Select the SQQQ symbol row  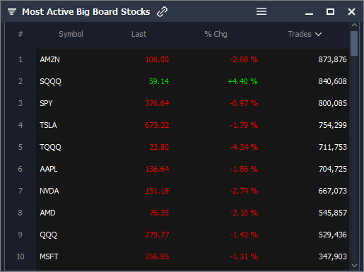192,81
